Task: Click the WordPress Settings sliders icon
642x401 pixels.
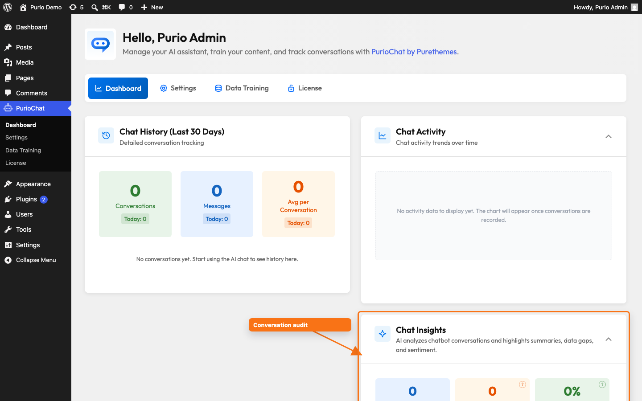Action: 8,245
